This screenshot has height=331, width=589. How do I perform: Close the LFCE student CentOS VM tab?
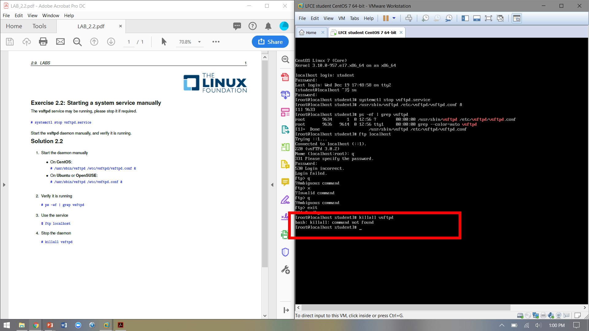pos(401,32)
